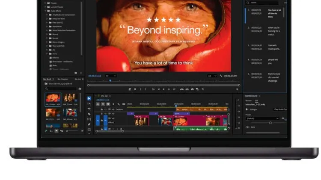
Task: Toggle Snap magnet icon in timeline
Action: [103, 104]
